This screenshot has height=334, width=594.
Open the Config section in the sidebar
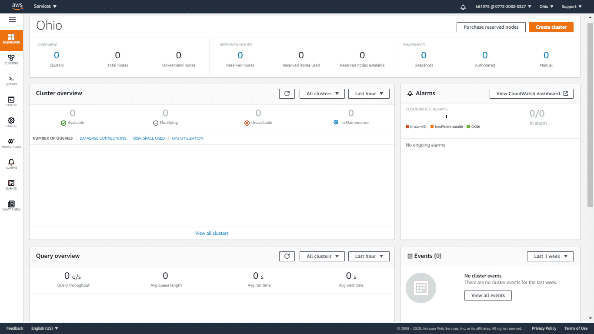pos(11,121)
